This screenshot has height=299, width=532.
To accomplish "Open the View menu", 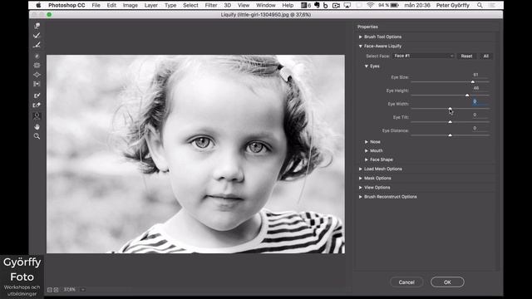I will (x=244, y=5).
